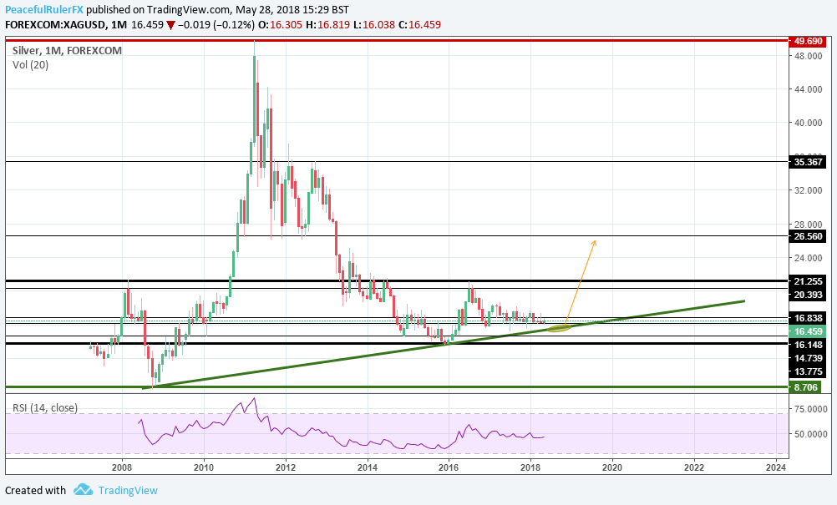Image resolution: width=837 pixels, height=505 pixels.
Task: Click the 2024 time axis label
Action: [776, 467]
